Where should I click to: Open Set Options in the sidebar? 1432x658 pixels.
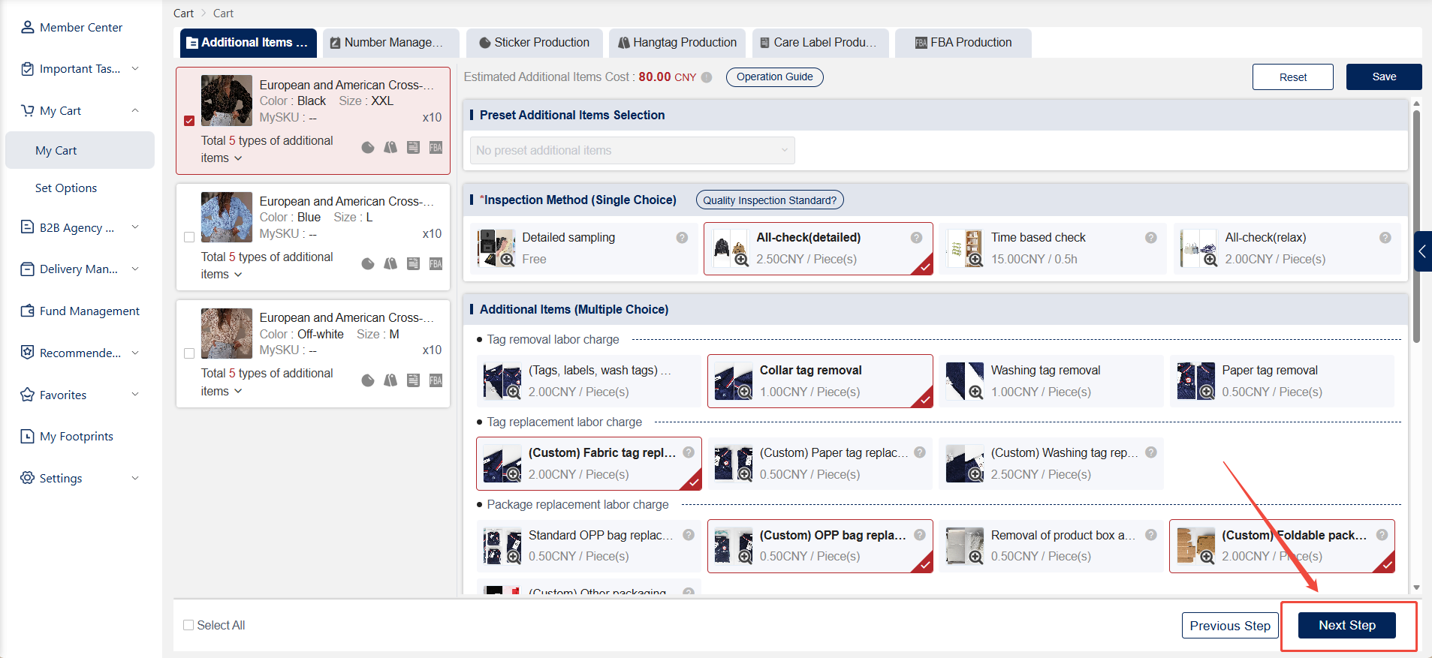(x=66, y=188)
